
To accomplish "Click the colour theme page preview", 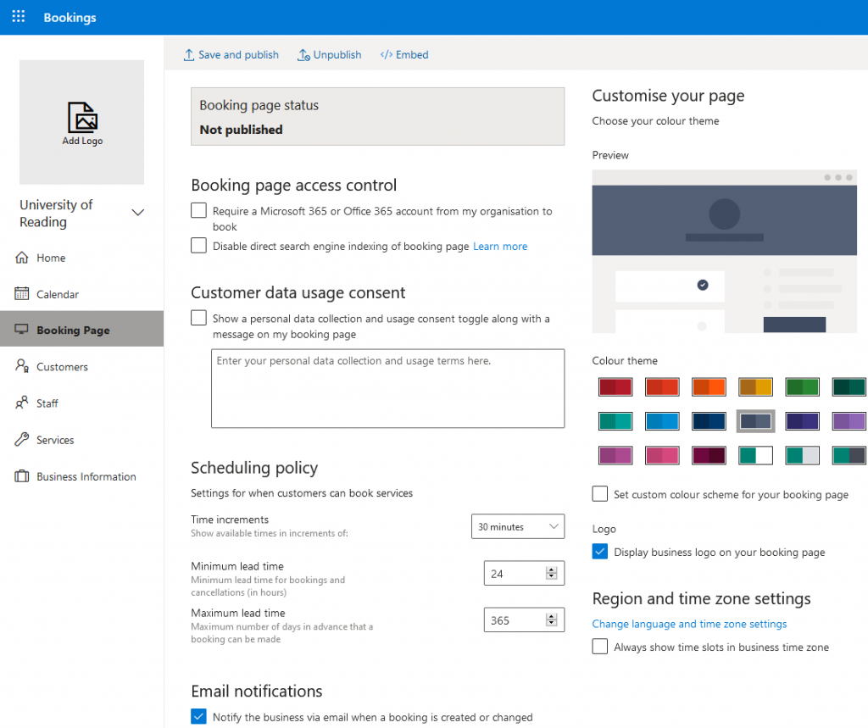I will pos(724,252).
